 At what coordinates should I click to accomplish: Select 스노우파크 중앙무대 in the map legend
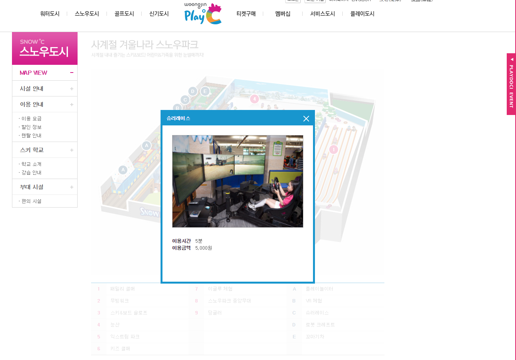(x=230, y=301)
